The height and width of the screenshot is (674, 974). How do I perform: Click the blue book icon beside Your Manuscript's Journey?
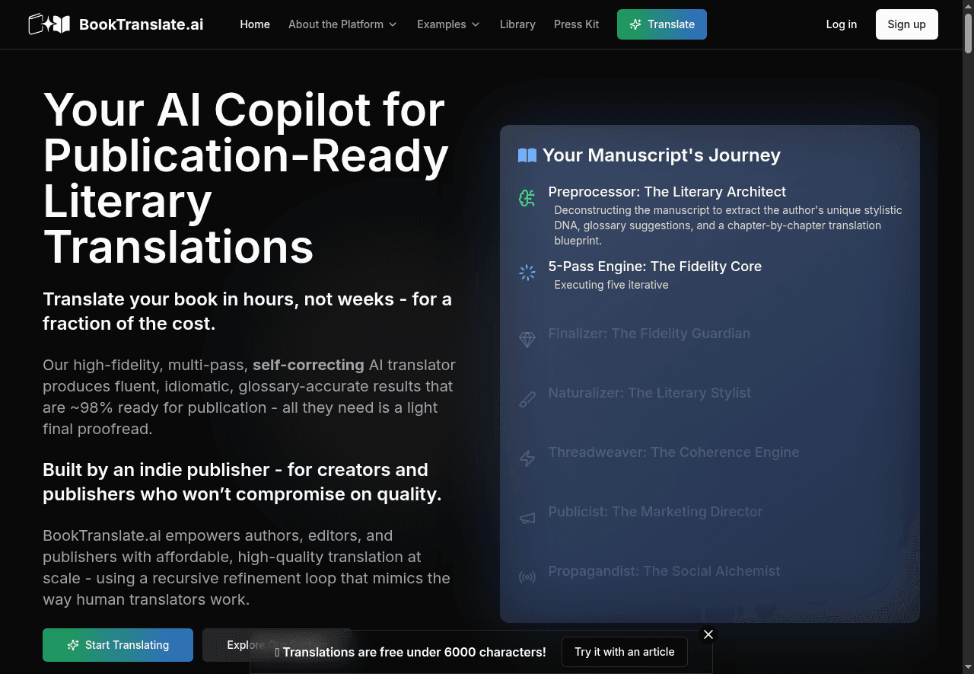pyautogui.click(x=526, y=155)
